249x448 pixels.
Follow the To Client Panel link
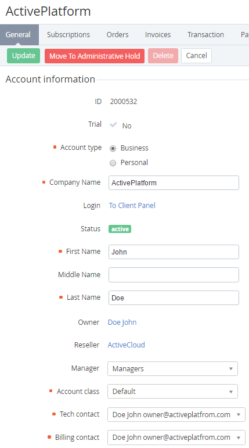[132, 206]
